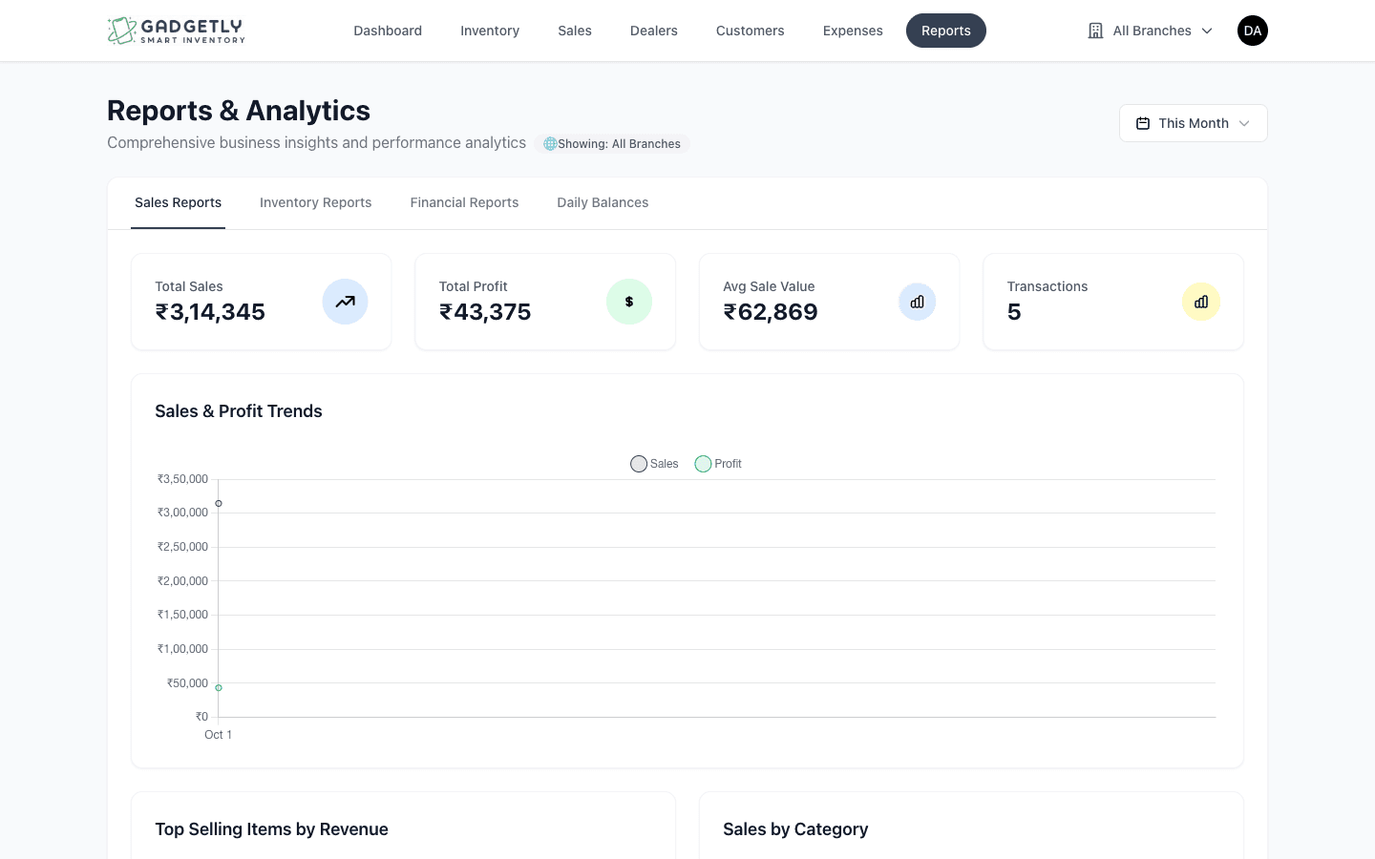The image size is (1375, 859).
Task: Click the Transactions count 5
Action: (1014, 312)
